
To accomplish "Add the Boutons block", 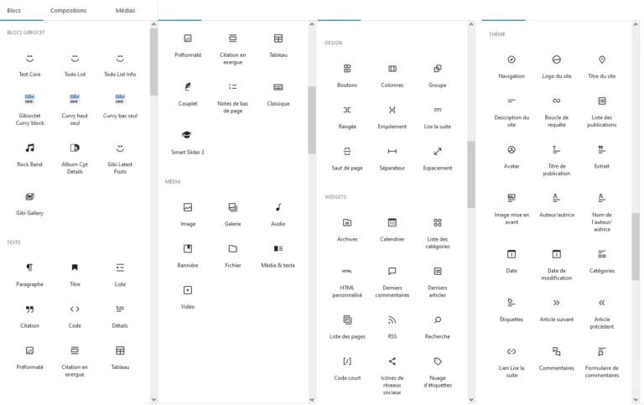I will pyautogui.click(x=347, y=76).
